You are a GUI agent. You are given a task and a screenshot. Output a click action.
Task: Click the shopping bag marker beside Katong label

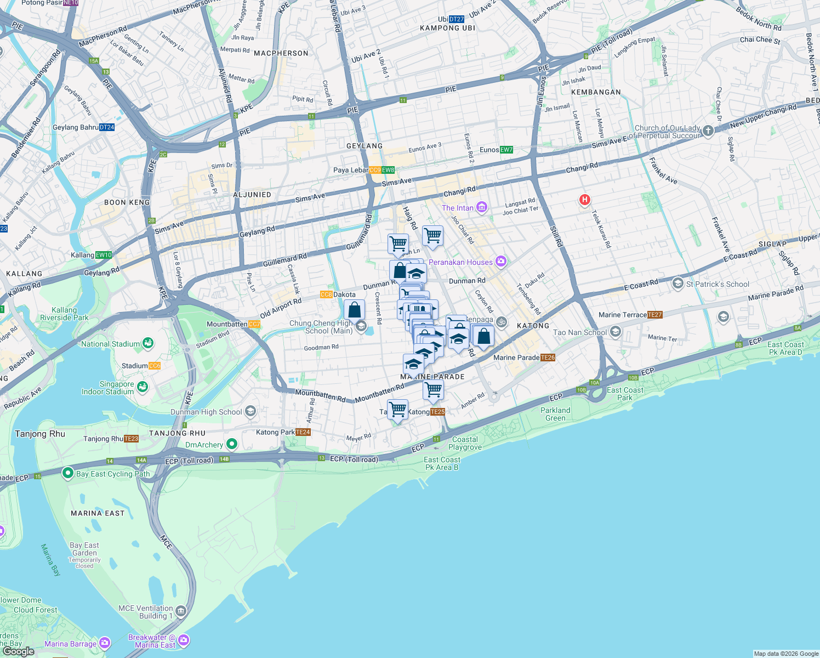pos(483,336)
